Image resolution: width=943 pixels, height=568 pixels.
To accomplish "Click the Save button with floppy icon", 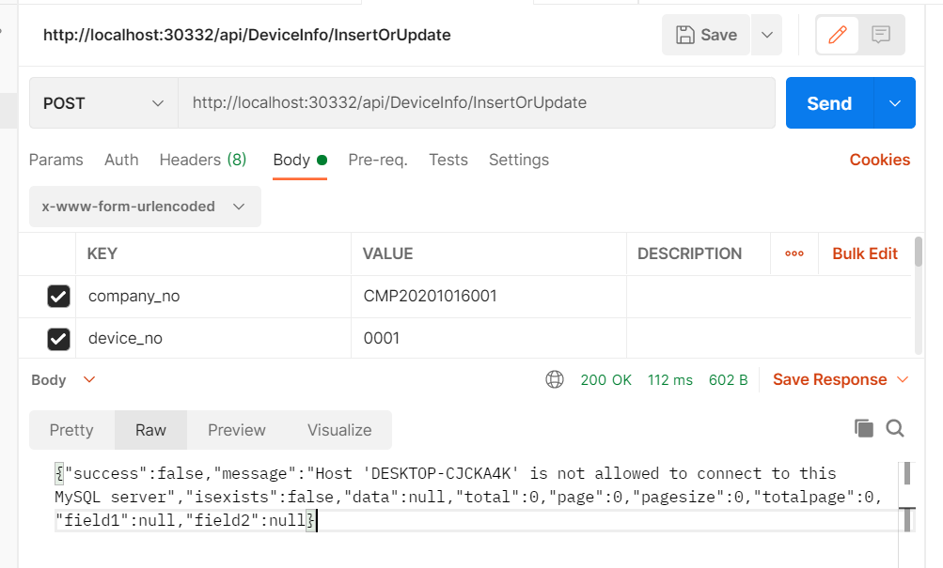I will pyautogui.click(x=706, y=35).
